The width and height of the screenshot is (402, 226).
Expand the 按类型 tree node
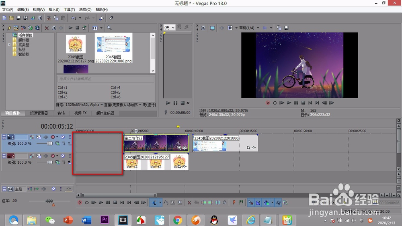pos(9,45)
